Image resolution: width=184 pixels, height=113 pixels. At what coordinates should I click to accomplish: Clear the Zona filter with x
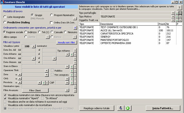(75, 75)
